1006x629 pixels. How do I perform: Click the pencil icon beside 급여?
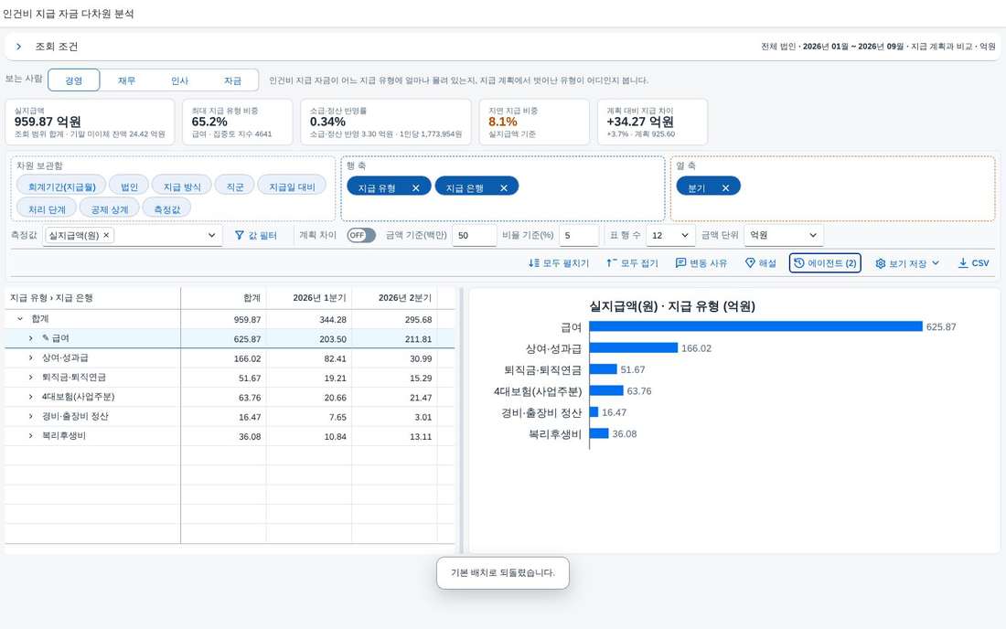coord(46,338)
